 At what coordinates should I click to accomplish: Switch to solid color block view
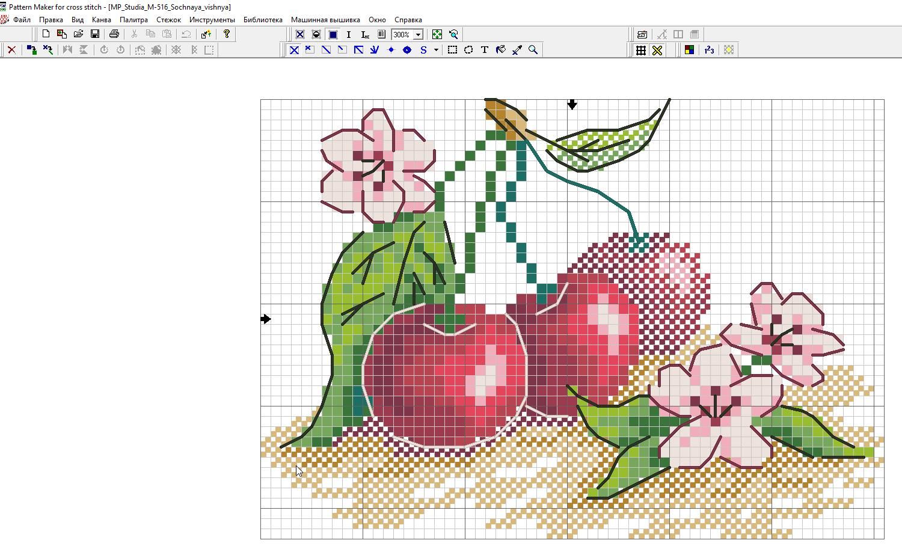(333, 34)
